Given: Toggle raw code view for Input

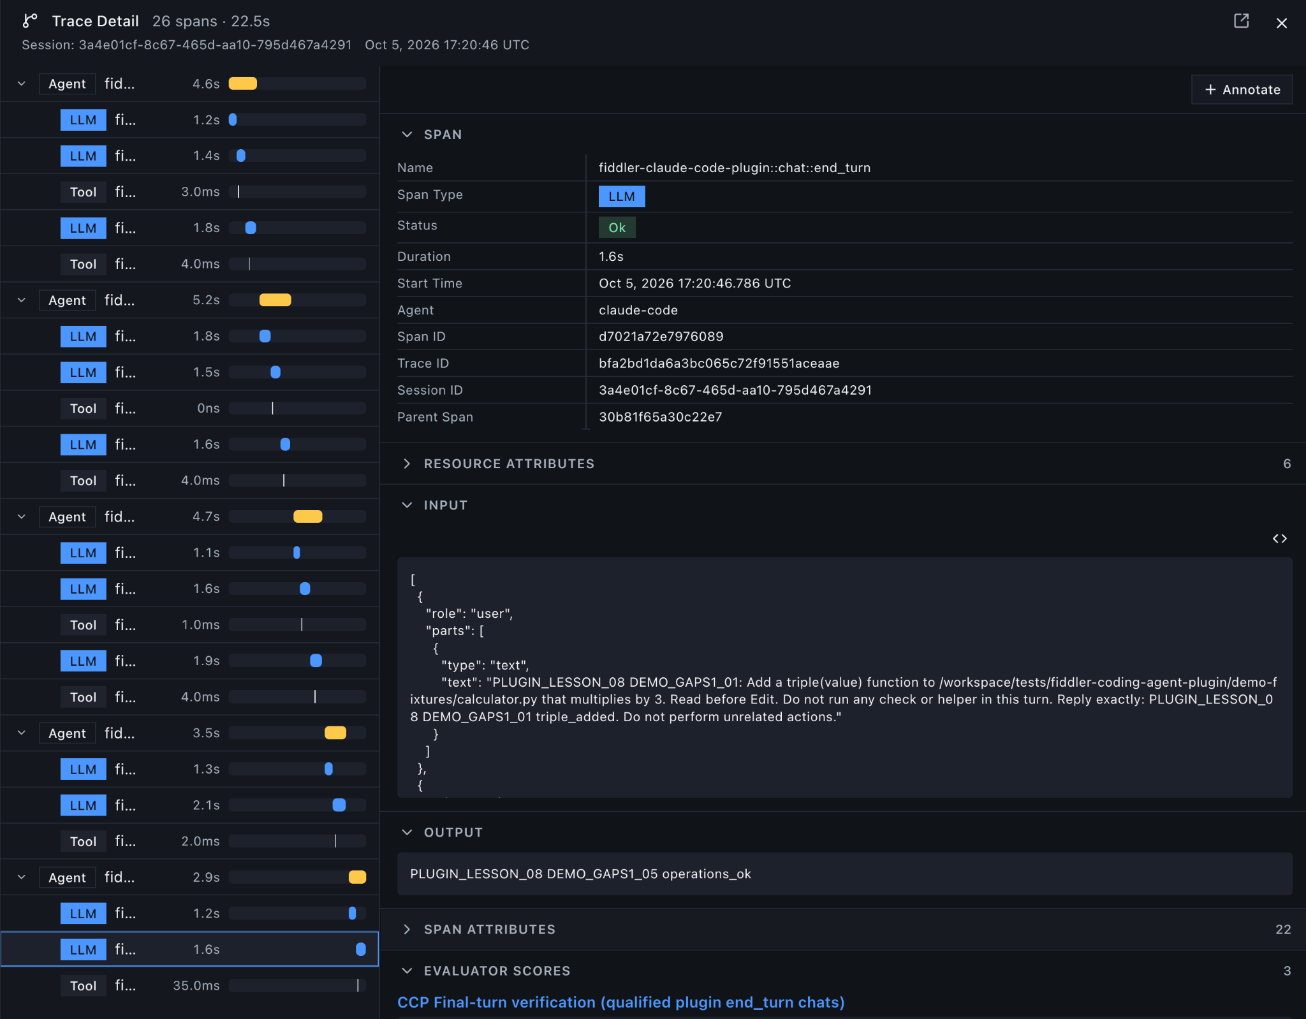Looking at the screenshot, I should 1279,539.
